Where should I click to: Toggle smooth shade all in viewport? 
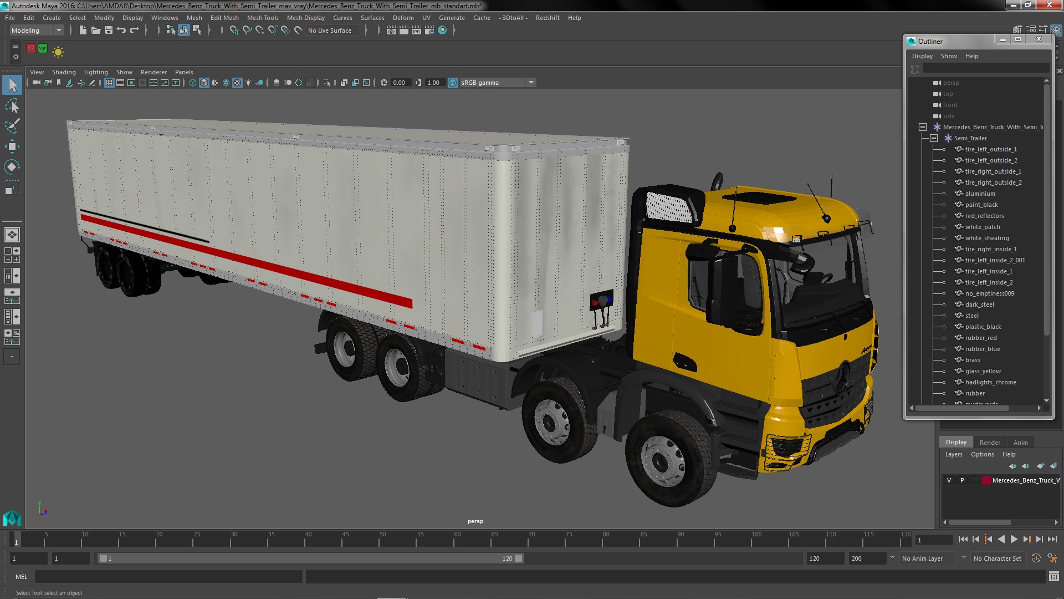204,83
